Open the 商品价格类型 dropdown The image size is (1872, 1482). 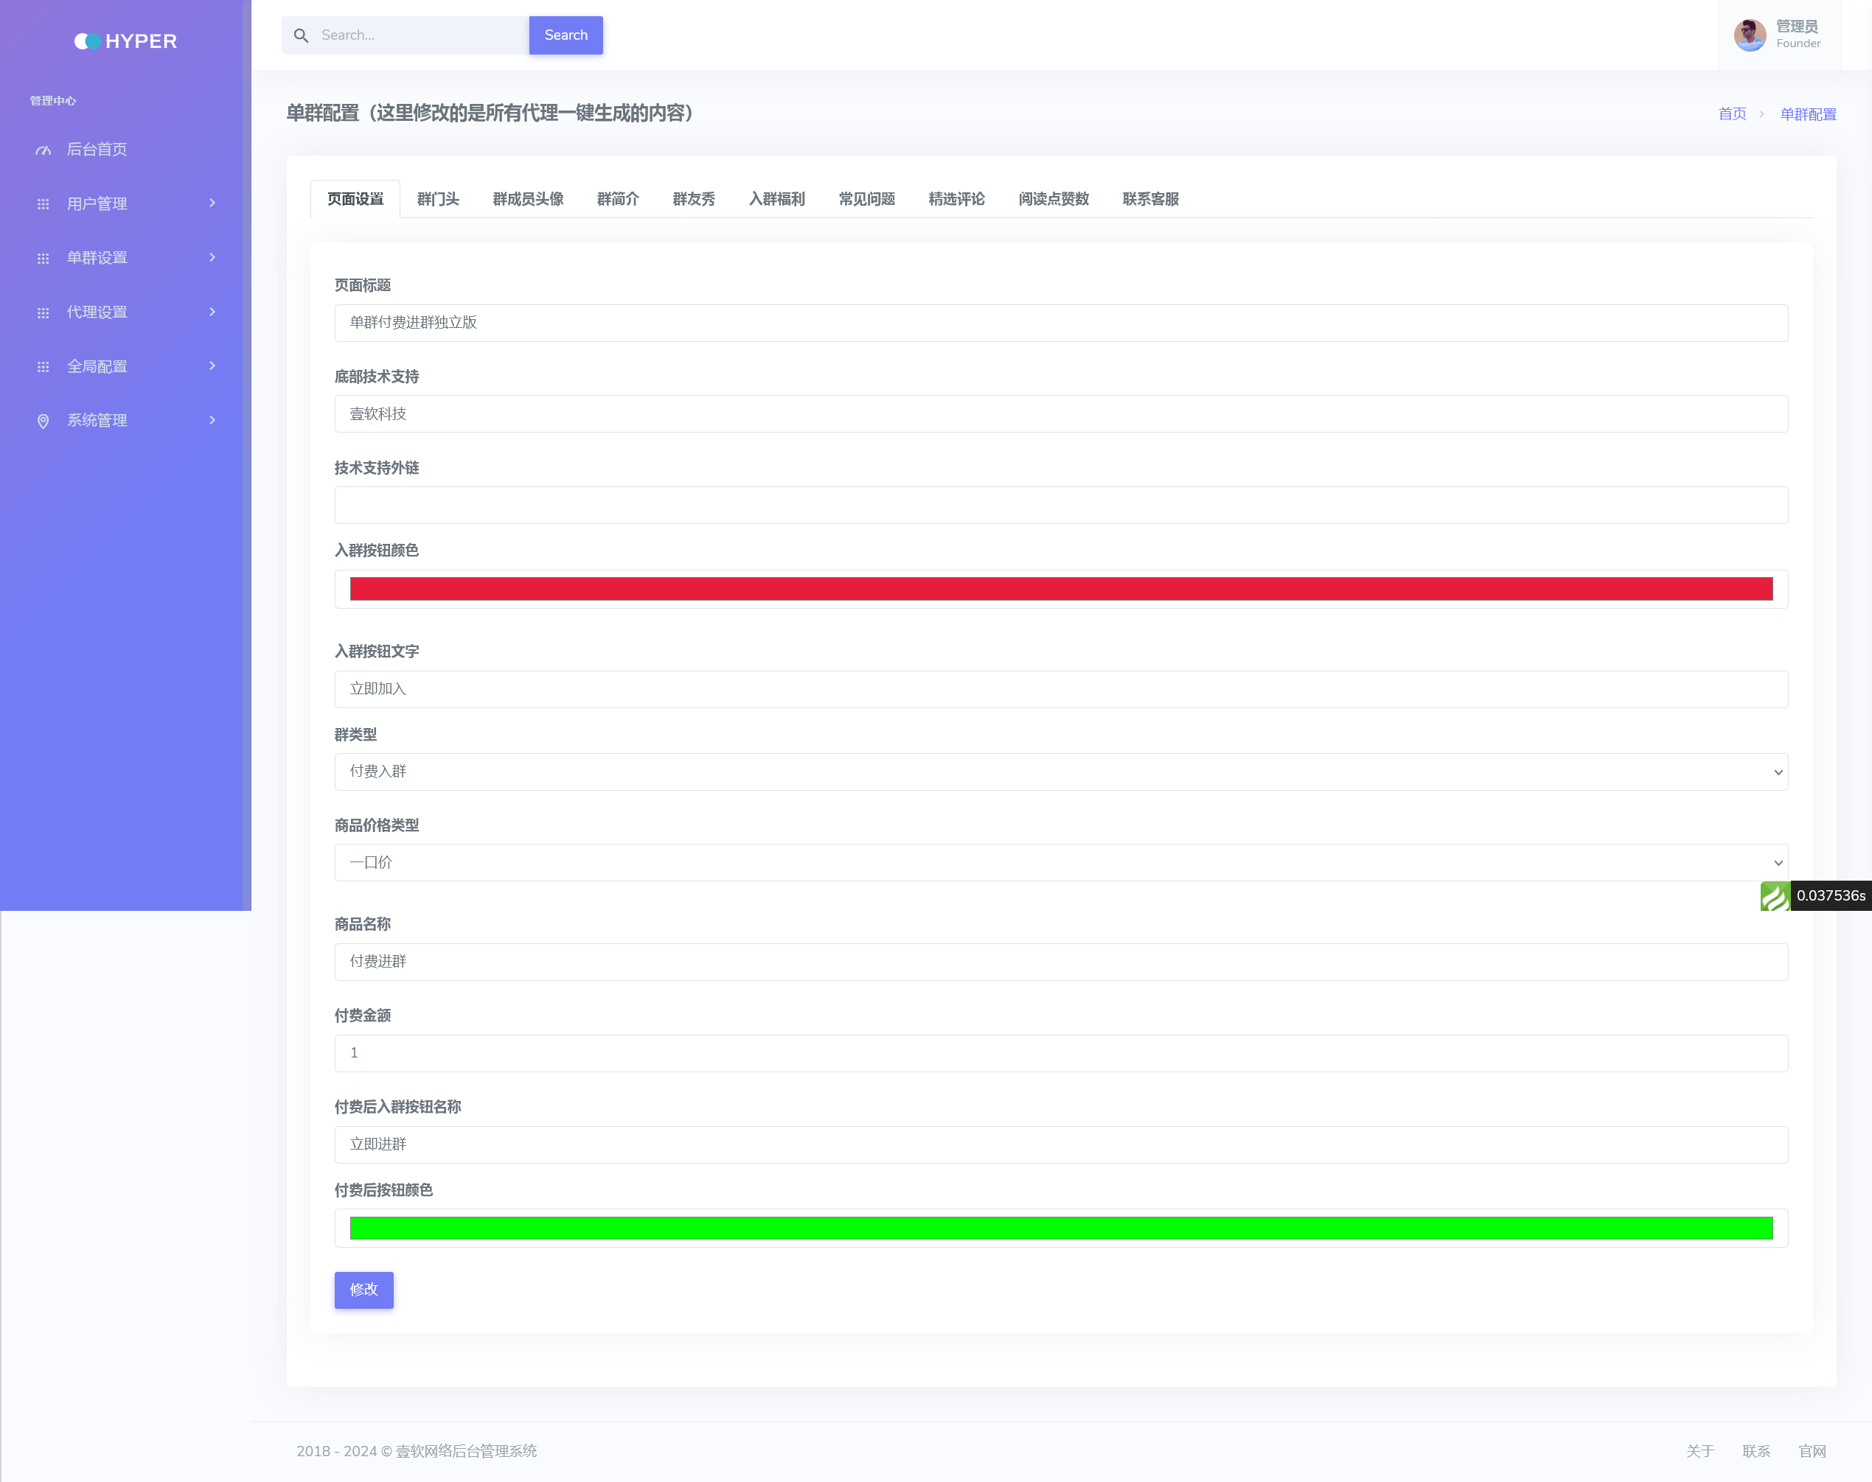tap(1060, 862)
